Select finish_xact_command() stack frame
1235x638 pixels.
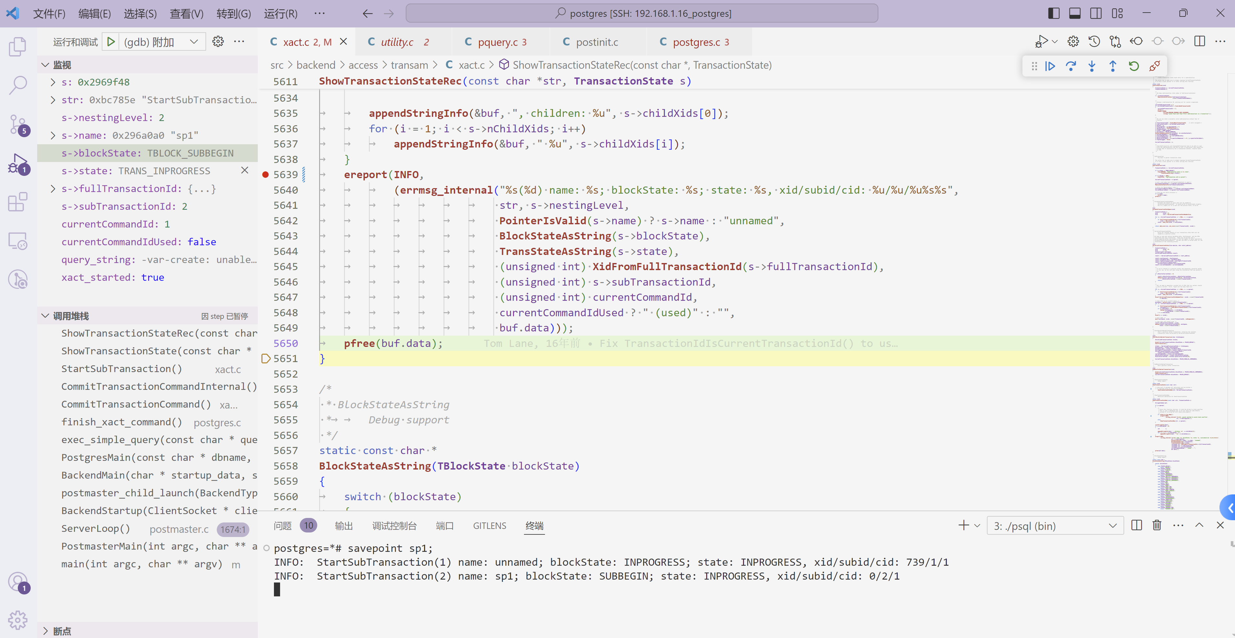tap(148, 422)
